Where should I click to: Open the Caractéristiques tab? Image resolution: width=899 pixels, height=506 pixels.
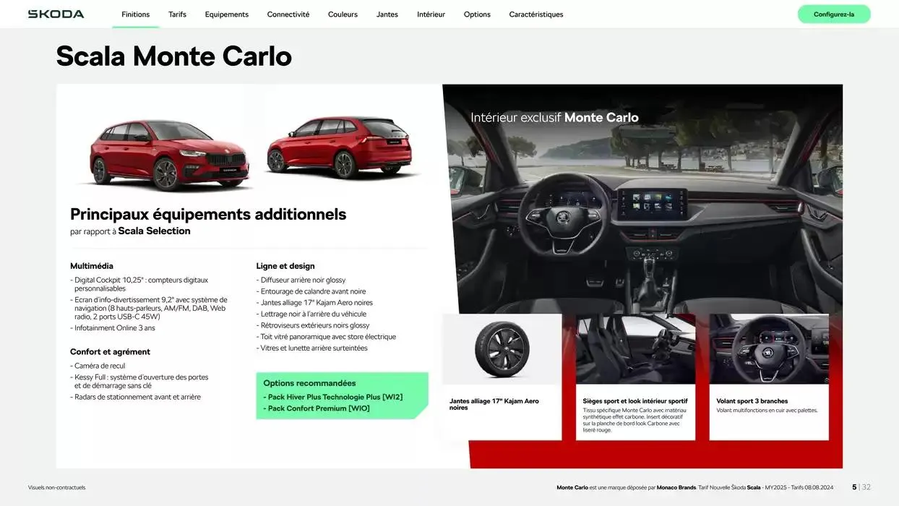point(535,14)
